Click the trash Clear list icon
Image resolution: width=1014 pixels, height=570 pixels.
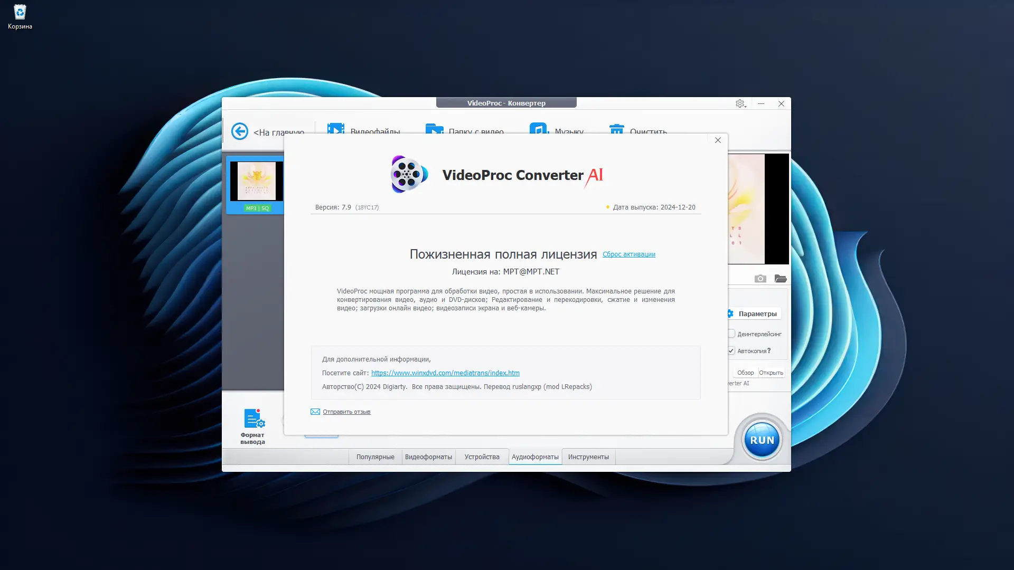pyautogui.click(x=616, y=128)
